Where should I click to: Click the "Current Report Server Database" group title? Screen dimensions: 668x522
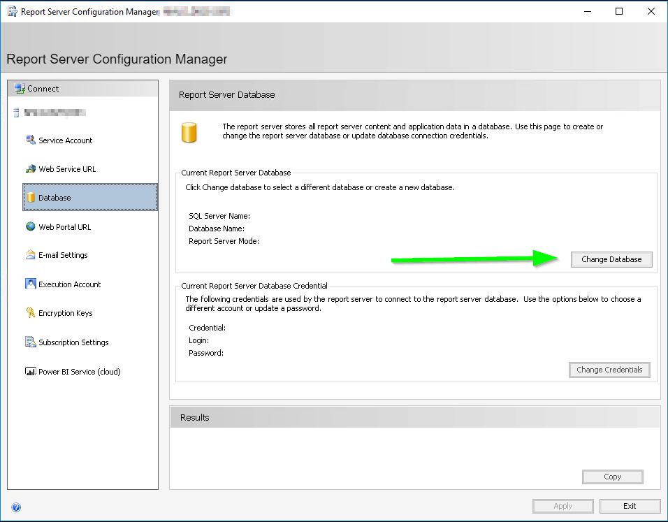tap(236, 173)
